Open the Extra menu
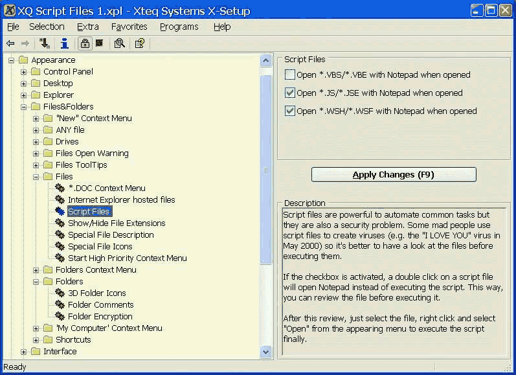Image resolution: width=516 pixels, height=375 pixels. click(x=87, y=27)
